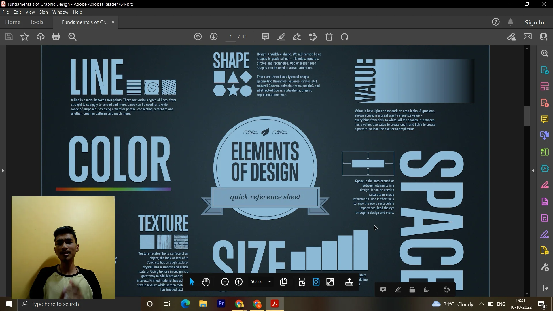
Task: Open the Export PDF tool in right sidebar
Action: coord(545,70)
